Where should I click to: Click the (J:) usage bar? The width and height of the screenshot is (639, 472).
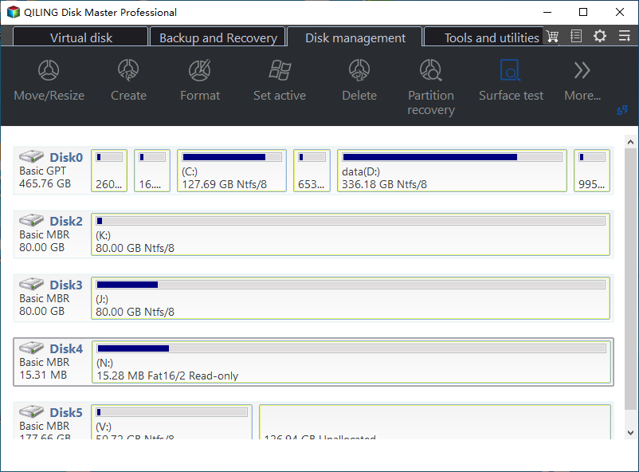coord(351,285)
